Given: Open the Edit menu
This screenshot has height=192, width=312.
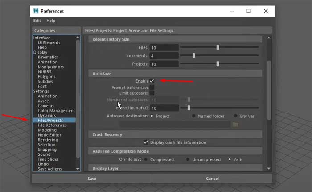Looking at the screenshot, I should pos(37,21).
